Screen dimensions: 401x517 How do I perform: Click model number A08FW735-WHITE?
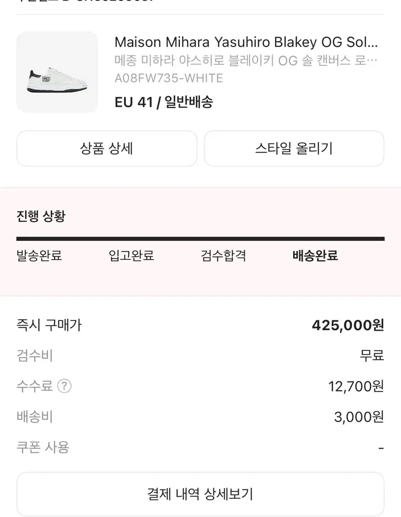169,78
